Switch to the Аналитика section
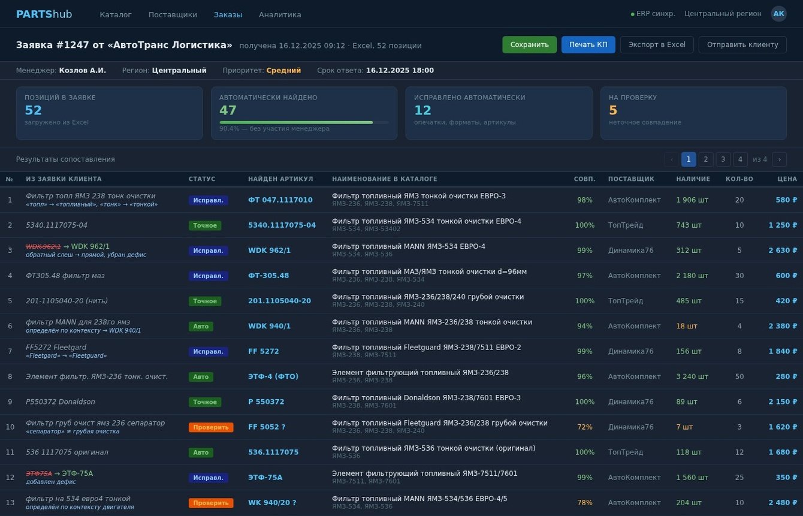Image resolution: width=803 pixels, height=516 pixels. [280, 14]
